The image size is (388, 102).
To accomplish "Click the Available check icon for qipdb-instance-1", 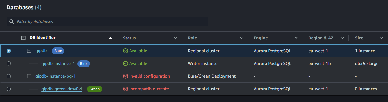I will coord(125,64).
